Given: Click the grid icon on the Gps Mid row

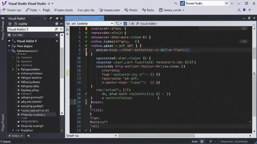Looking at the screenshot, I should (57, 35).
